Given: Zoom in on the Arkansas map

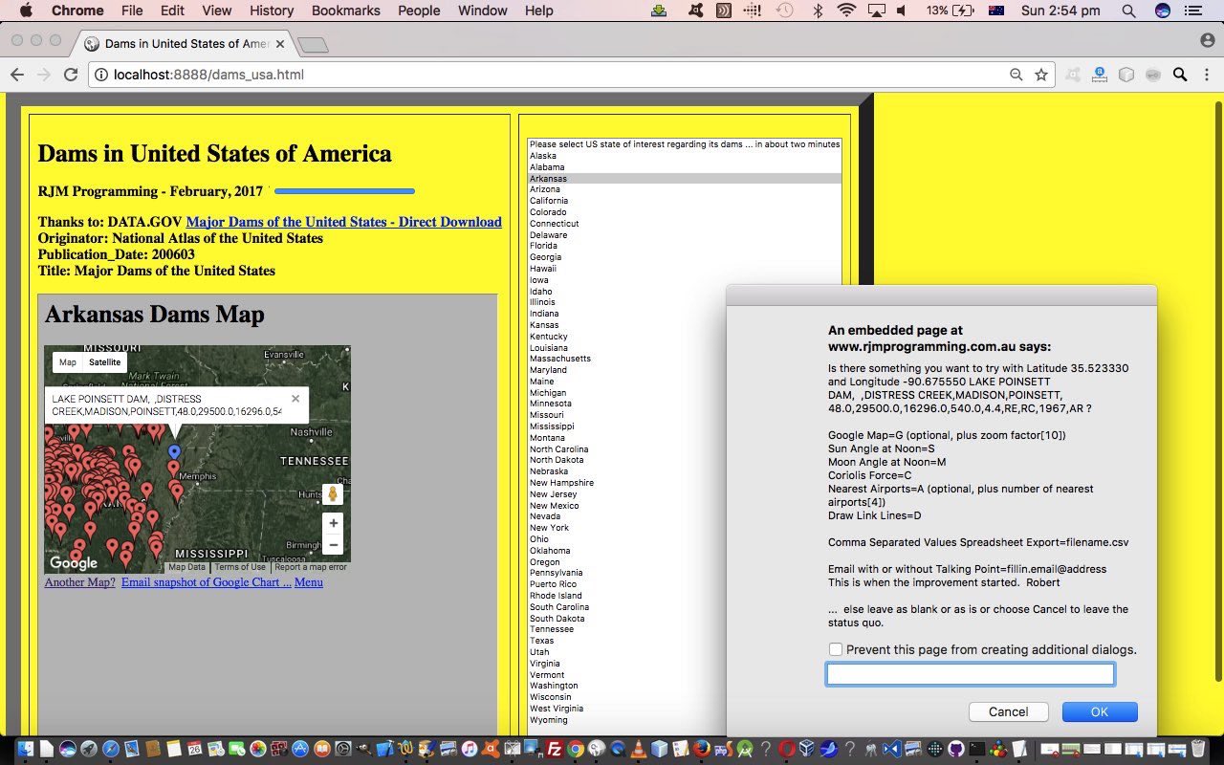Looking at the screenshot, I should (x=333, y=524).
